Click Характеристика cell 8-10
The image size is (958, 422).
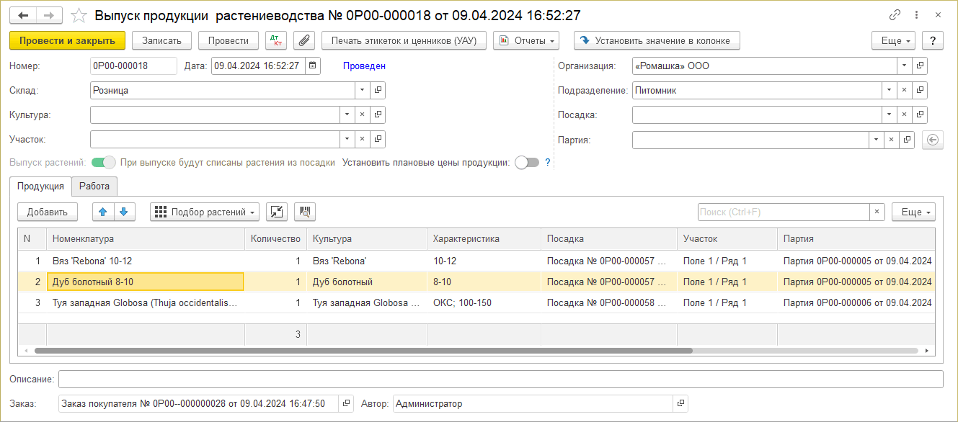tap(484, 282)
